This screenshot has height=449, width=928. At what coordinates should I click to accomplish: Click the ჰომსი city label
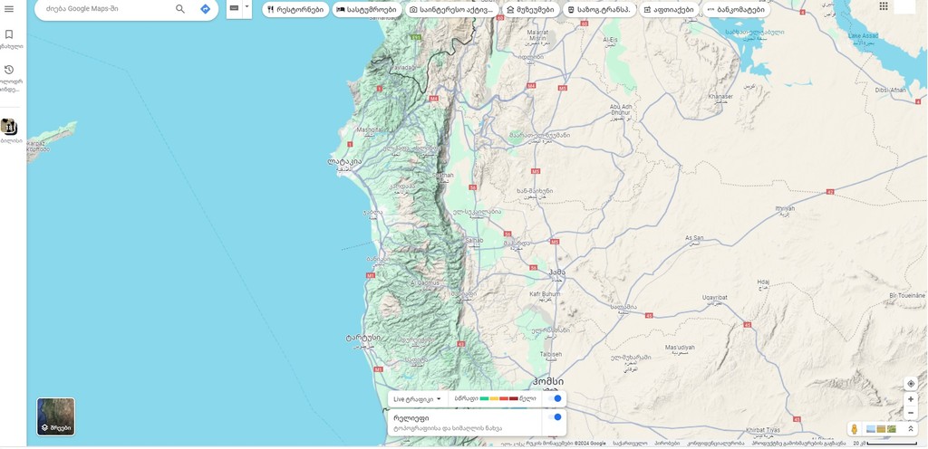(x=548, y=381)
